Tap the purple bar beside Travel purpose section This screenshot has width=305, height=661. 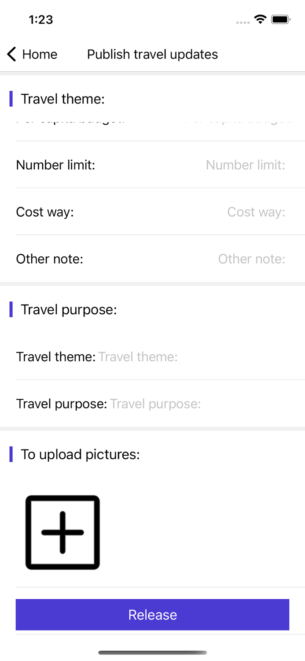tap(11, 309)
